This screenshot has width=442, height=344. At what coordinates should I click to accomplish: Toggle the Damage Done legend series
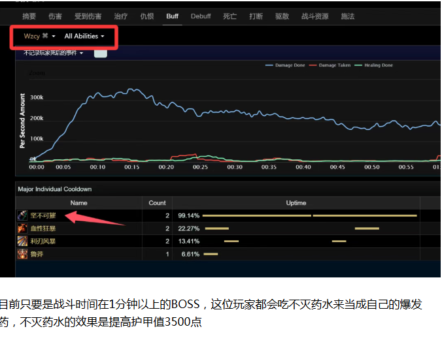point(288,65)
